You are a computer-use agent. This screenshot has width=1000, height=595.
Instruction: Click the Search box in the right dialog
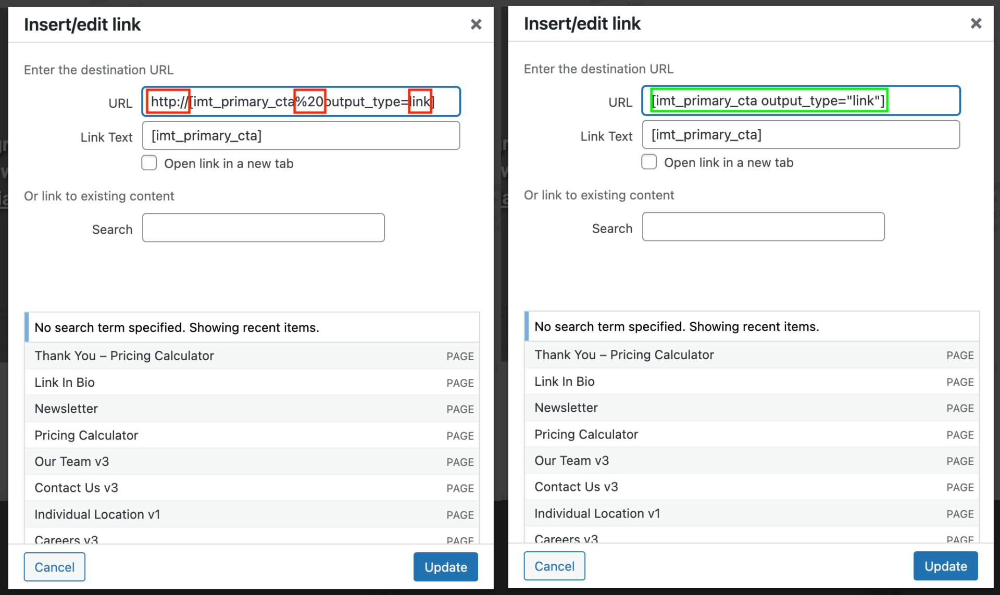coord(763,227)
